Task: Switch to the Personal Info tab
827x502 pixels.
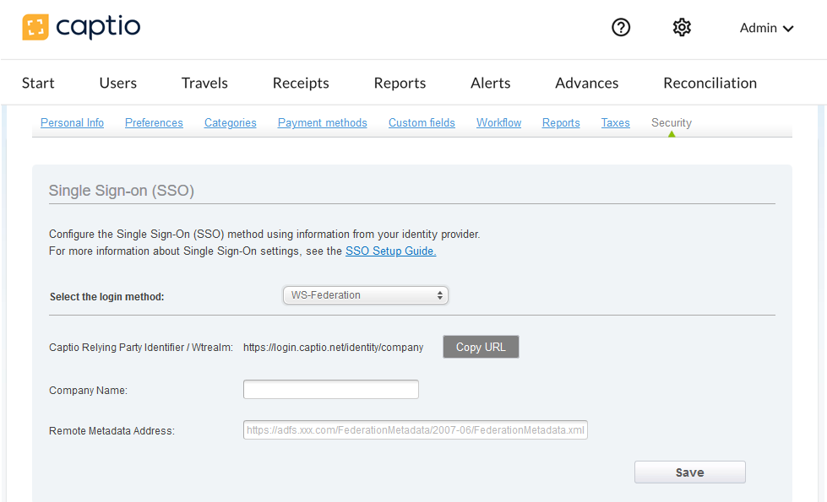Action: (72, 122)
